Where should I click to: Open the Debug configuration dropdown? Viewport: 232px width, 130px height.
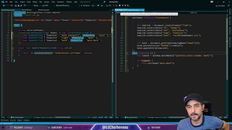coord(37,6)
